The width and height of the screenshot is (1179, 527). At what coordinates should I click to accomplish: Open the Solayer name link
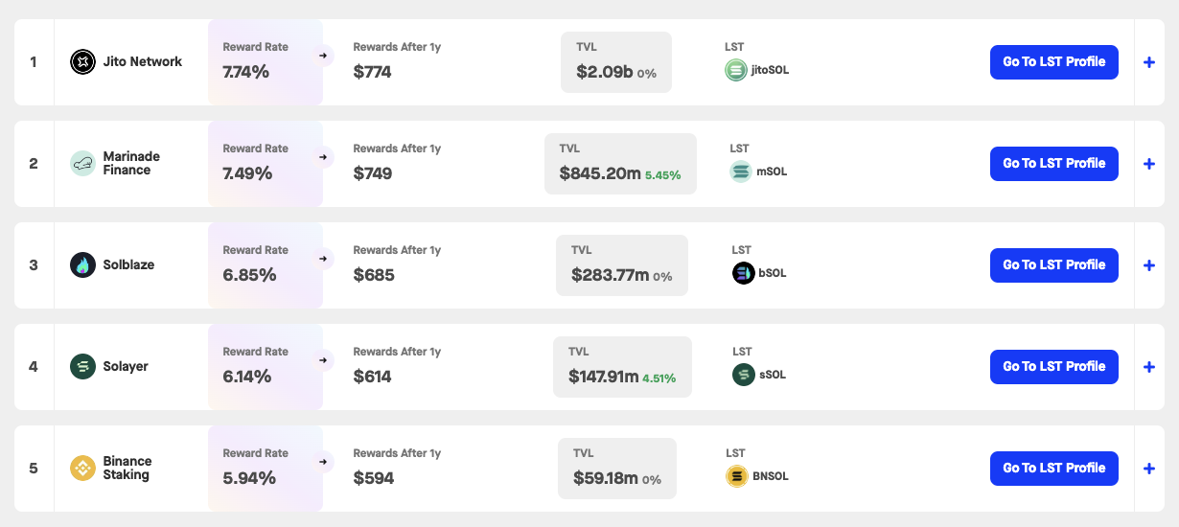pos(126,367)
